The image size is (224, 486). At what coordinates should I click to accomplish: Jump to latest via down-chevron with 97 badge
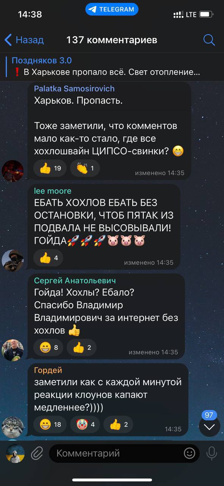[x=210, y=426]
